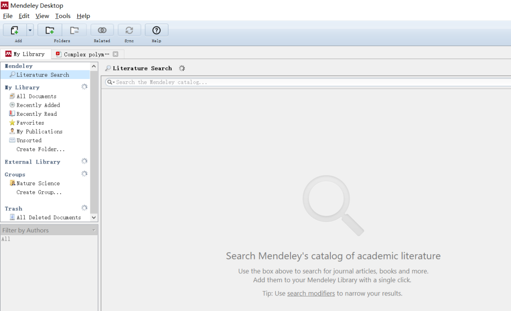Click the Mendeley Desktop title bar icon
The height and width of the screenshot is (311, 511).
[5, 5]
